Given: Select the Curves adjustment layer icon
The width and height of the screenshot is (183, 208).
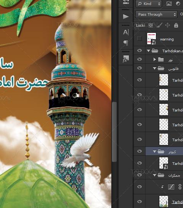Looking at the screenshot, I should click(171, 187).
